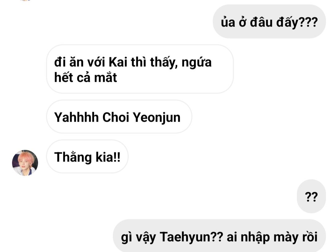Screen dimensions: 334x252
Task: Tap the "đi ăn với Kai" received message
Action: (x=140, y=69)
